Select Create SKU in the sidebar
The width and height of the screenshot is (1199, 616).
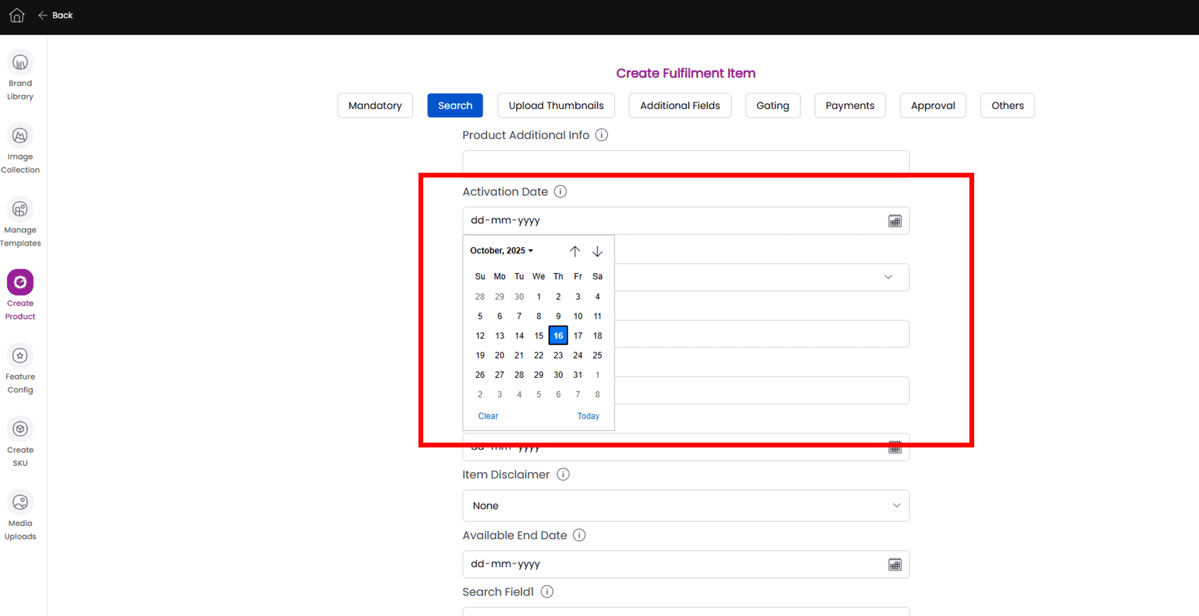[x=20, y=441]
